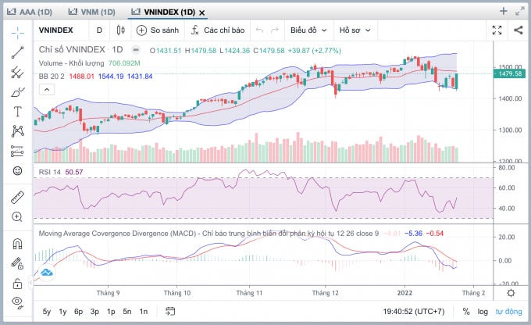Open the candlestick chart style selector
Image resolution: width=531 pixels, height=325 pixels.
[x=120, y=30]
